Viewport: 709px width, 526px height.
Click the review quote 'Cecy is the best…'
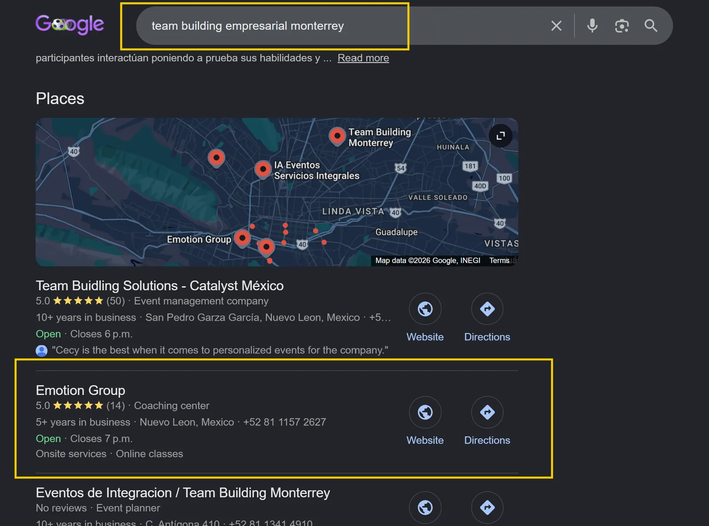pos(220,350)
